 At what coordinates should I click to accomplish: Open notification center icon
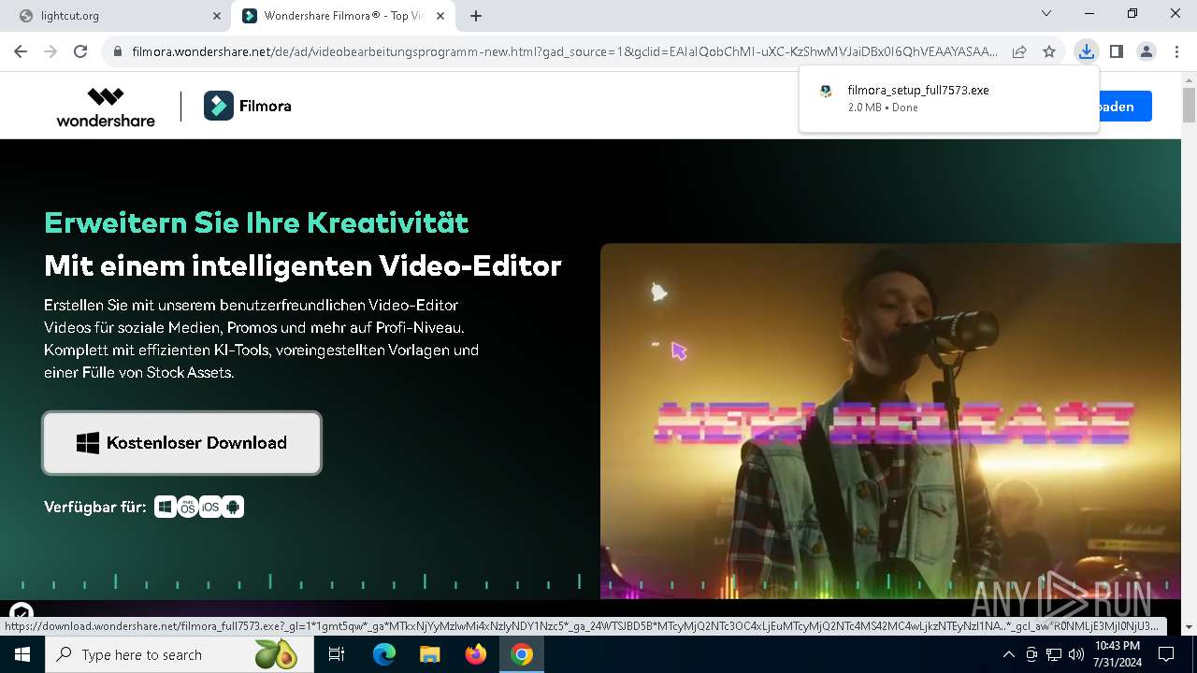(1166, 654)
